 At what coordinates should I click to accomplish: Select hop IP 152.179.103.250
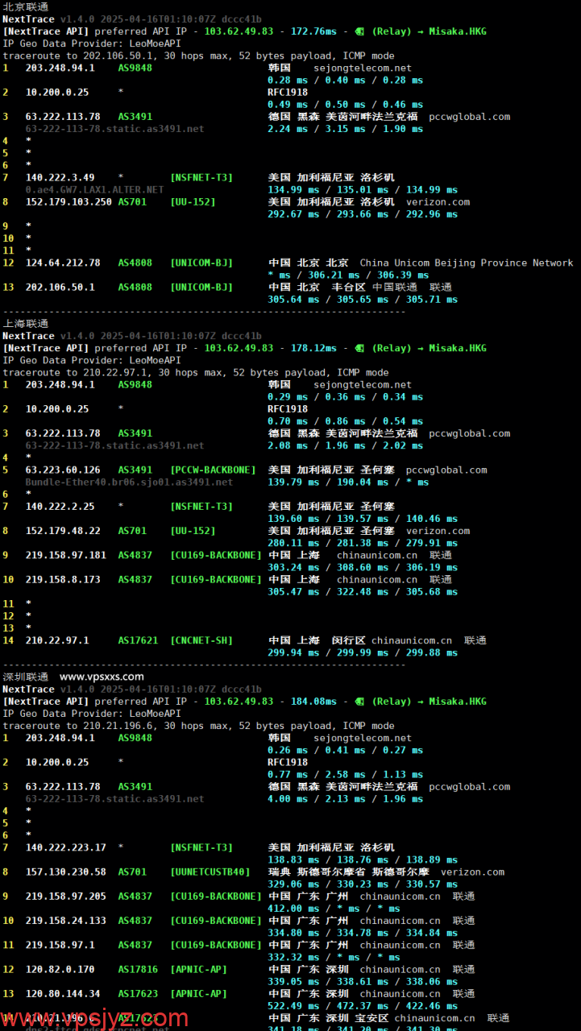pos(68,201)
